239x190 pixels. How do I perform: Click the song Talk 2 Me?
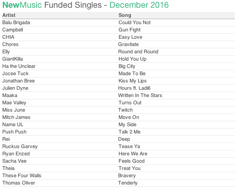coord(130,132)
